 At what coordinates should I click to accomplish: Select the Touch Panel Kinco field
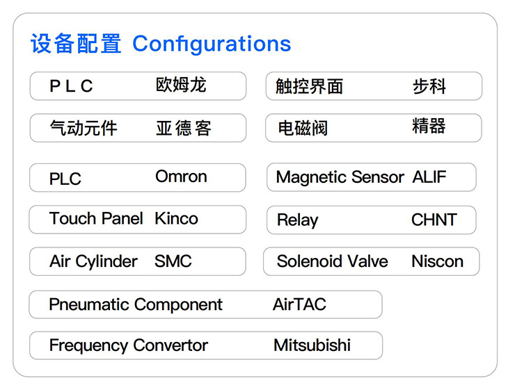tap(138, 220)
